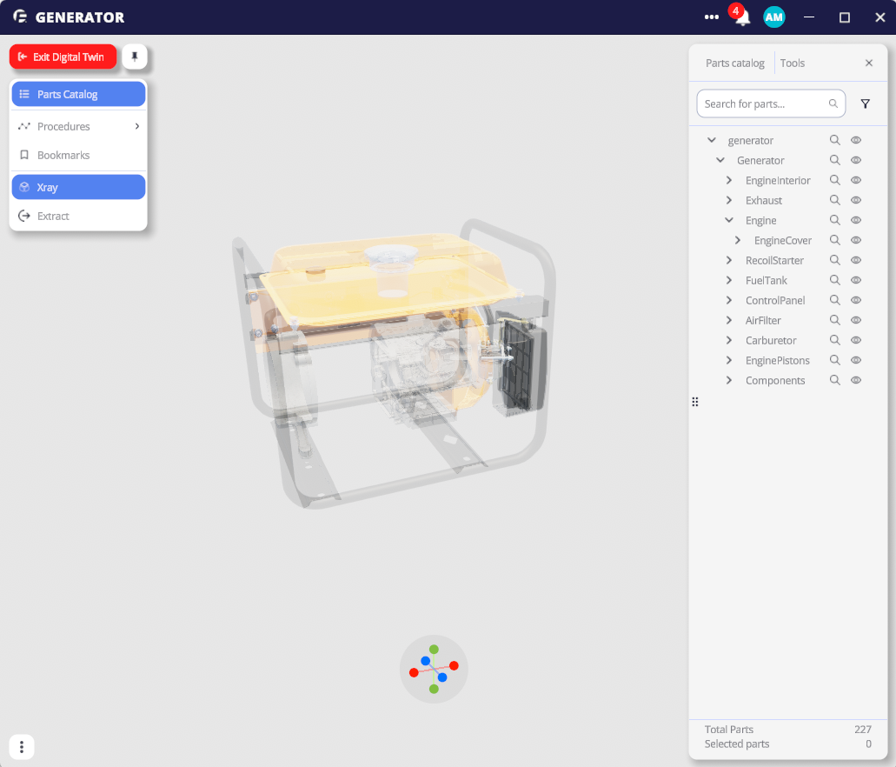Open the notifications bell
The image size is (896, 767).
pyautogui.click(x=742, y=17)
